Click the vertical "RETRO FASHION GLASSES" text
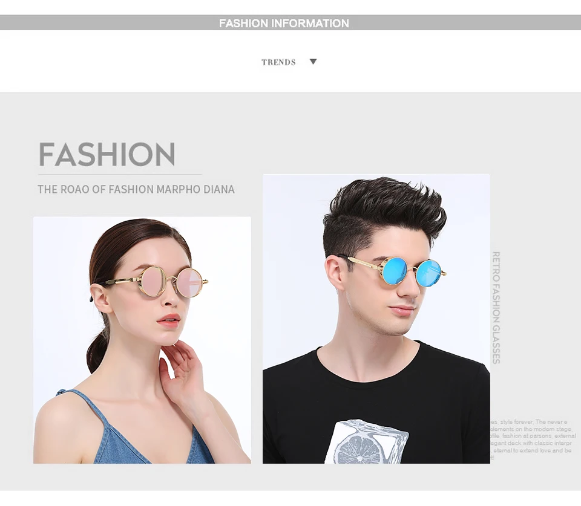Image resolution: width=581 pixels, height=506 pixels. click(x=496, y=308)
